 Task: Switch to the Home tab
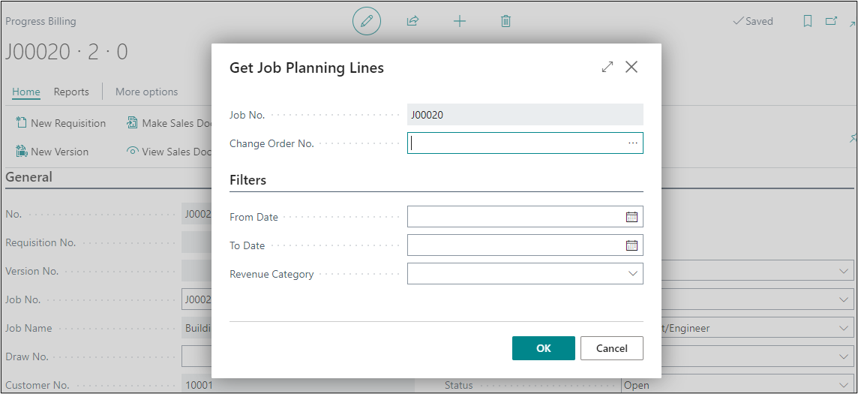[x=26, y=92]
